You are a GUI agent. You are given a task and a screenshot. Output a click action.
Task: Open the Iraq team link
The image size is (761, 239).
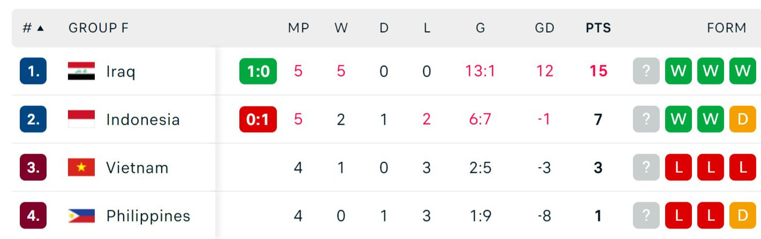(x=120, y=71)
